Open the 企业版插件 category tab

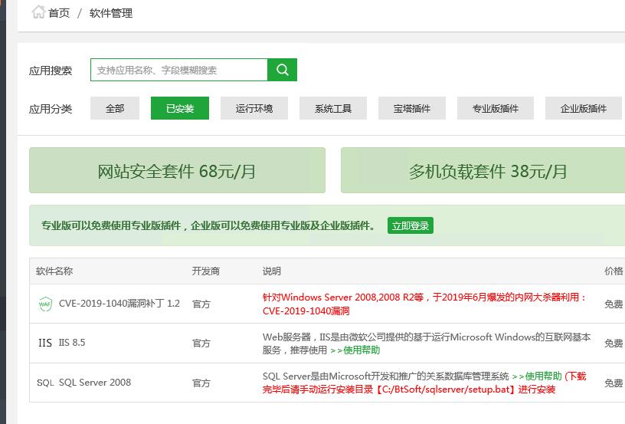click(583, 108)
